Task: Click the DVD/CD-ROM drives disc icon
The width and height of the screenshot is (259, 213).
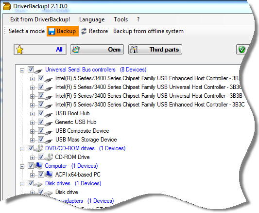Action: 39,148
